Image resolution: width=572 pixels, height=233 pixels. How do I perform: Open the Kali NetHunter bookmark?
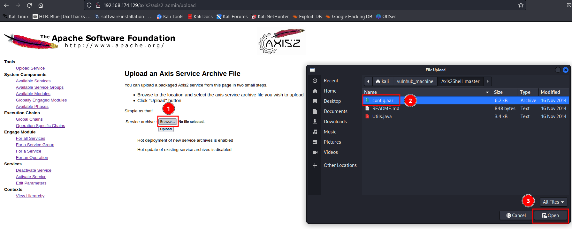[x=270, y=17]
